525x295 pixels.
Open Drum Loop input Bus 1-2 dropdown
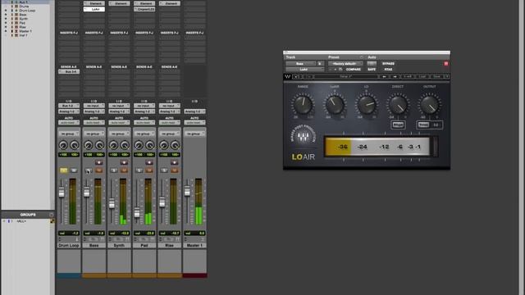[69, 106]
